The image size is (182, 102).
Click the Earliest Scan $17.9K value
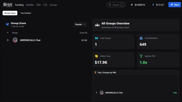tap(101, 62)
